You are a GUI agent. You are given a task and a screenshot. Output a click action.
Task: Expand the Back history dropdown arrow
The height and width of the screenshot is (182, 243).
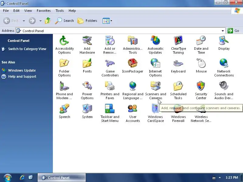24,21
